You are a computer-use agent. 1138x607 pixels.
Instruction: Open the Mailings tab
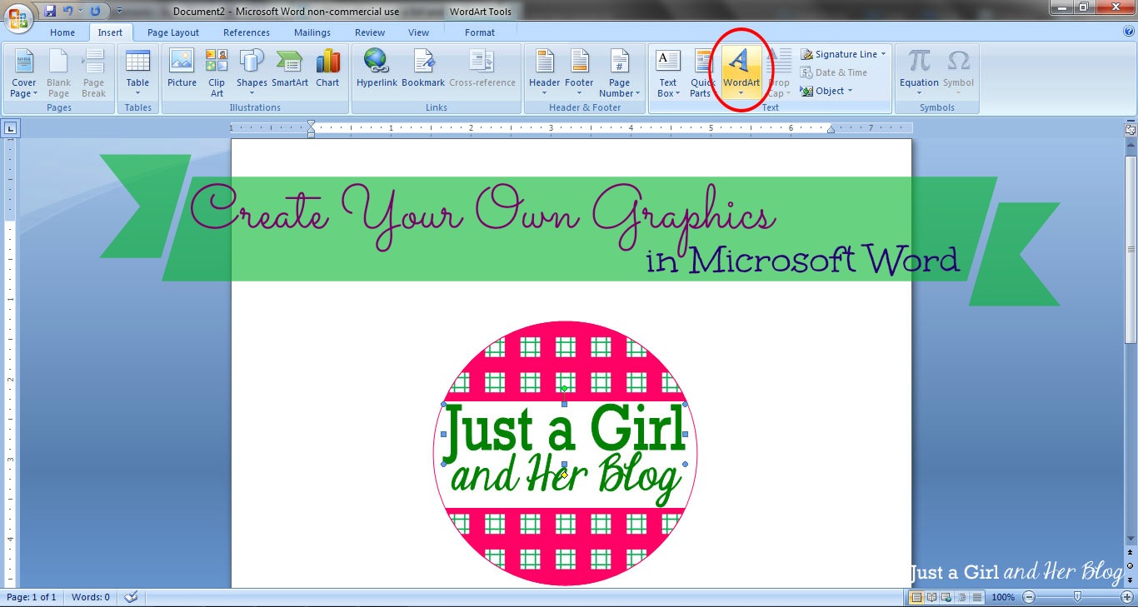click(x=313, y=32)
